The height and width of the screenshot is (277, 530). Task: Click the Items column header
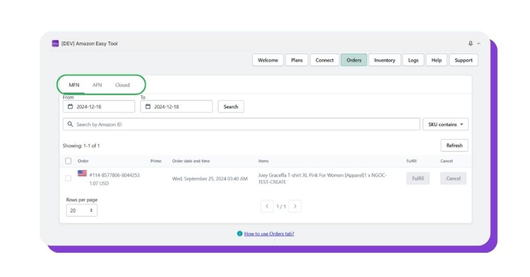(263, 161)
